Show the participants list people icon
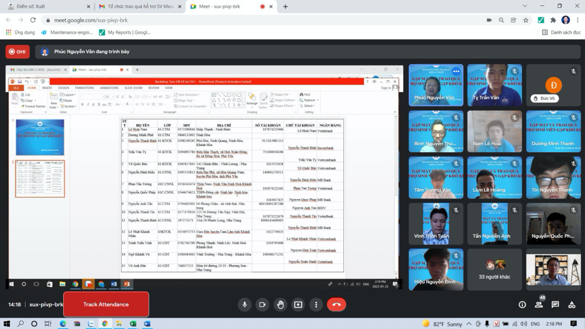Screen dimensions: 585x329 (x=539, y=305)
